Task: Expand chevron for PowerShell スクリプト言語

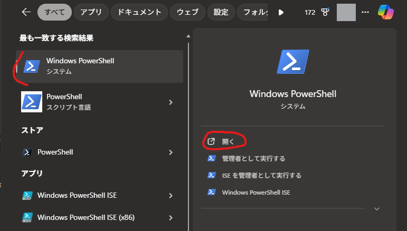Action: (171, 102)
